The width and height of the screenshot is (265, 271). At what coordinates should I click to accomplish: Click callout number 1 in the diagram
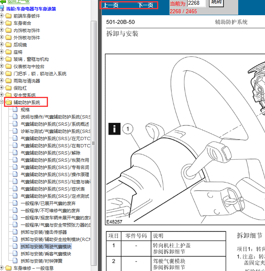coord(128,129)
